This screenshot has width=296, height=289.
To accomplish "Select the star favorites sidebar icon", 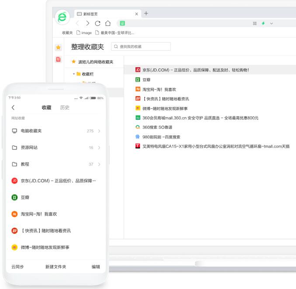I will [58, 47].
